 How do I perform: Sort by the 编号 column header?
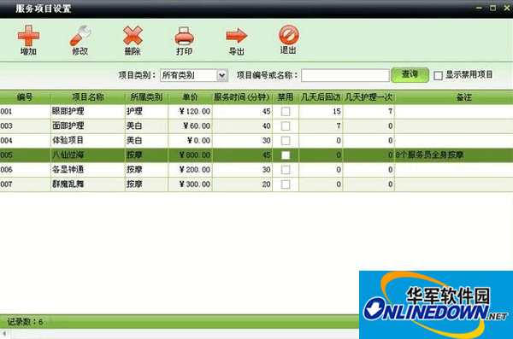[25, 97]
